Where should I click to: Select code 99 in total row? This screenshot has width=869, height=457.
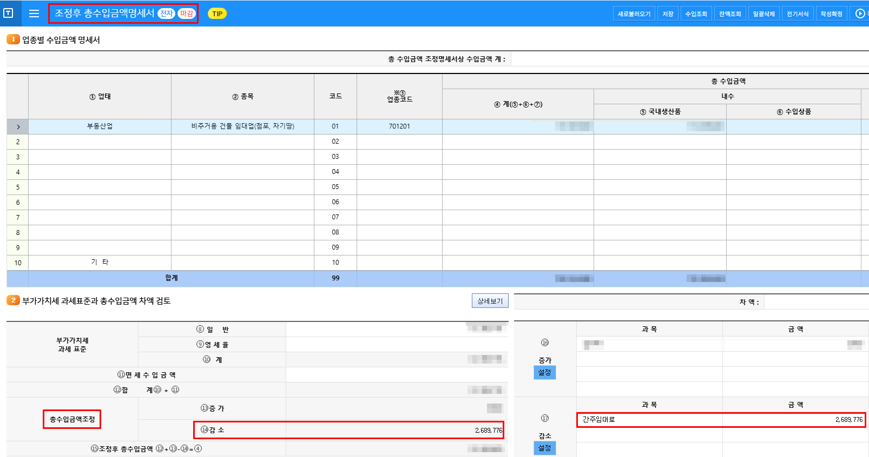click(x=335, y=278)
